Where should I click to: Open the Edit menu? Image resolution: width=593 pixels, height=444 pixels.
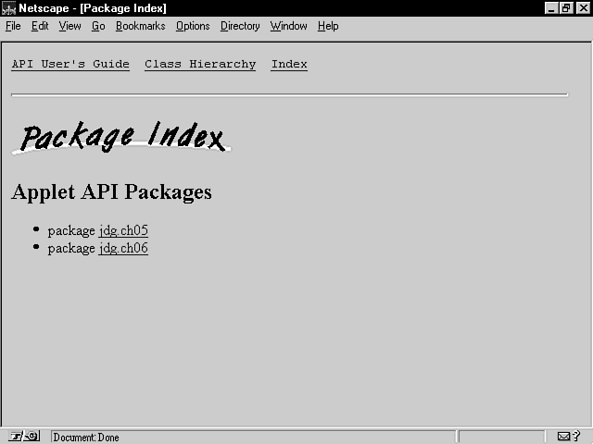click(40, 26)
